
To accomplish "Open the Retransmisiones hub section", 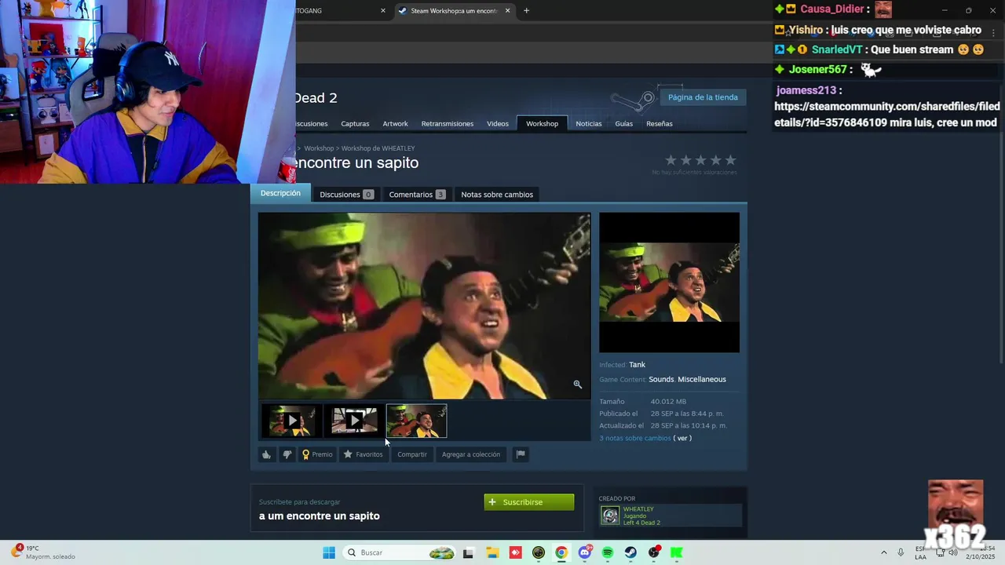I will (448, 124).
